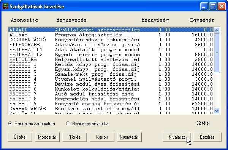Select the FRISSIT 2 row
Screen dimensions: 228x150
coord(111,69)
